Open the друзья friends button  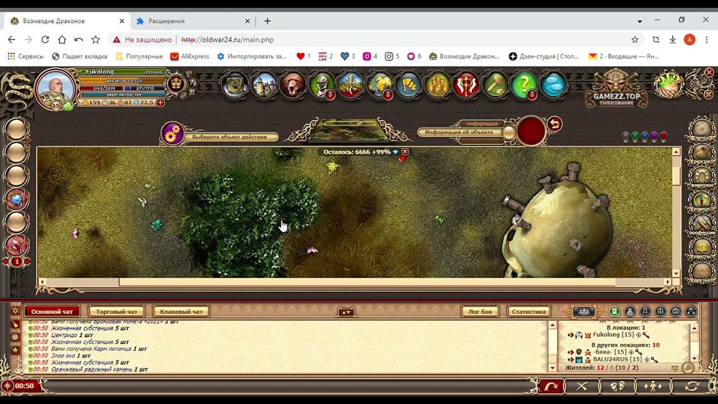pos(702,271)
